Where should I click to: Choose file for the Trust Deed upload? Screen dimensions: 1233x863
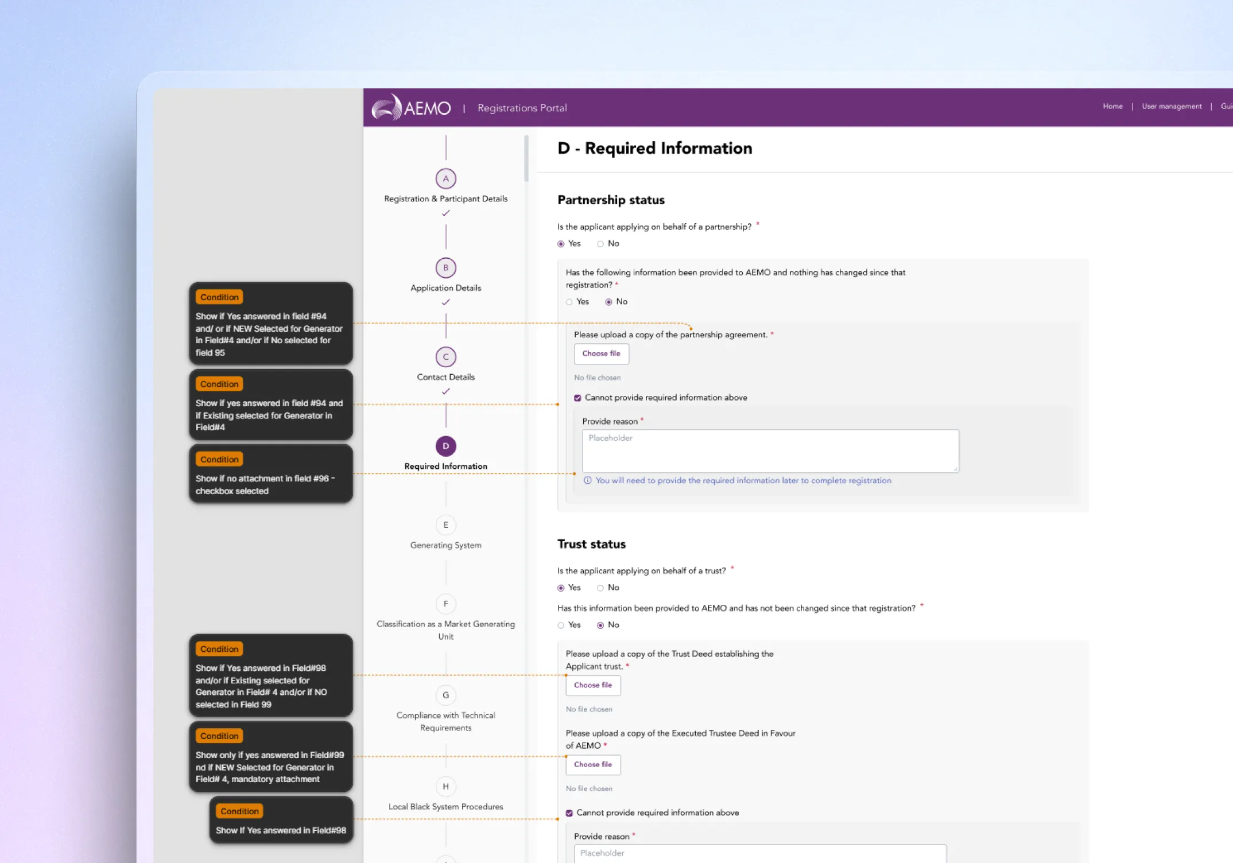[593, 685]
